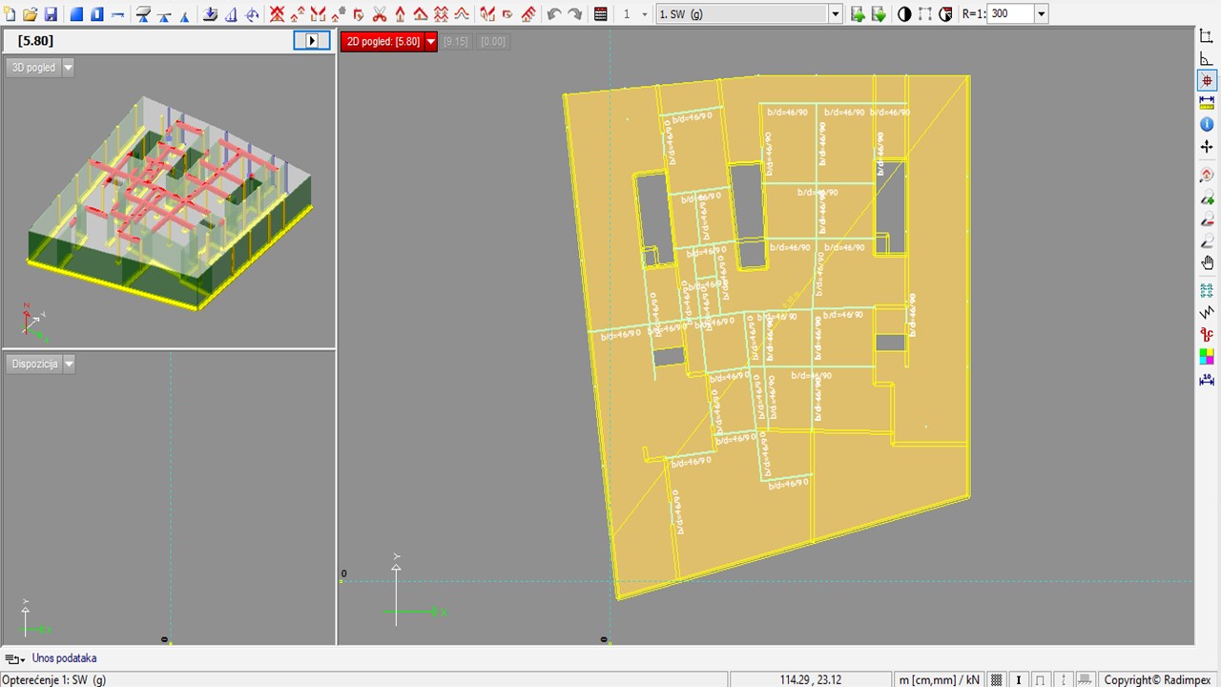Open the load case '1. SW (g)' dropdown
The height and width of the screenshot is (687, 1221).
(836, 14)
